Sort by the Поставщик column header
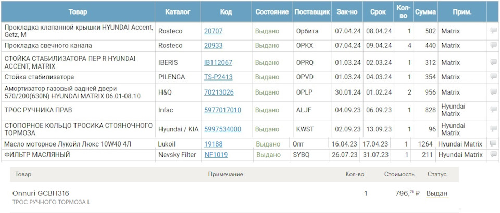This screenshot has height=213, width=500. tap(312, 12)
